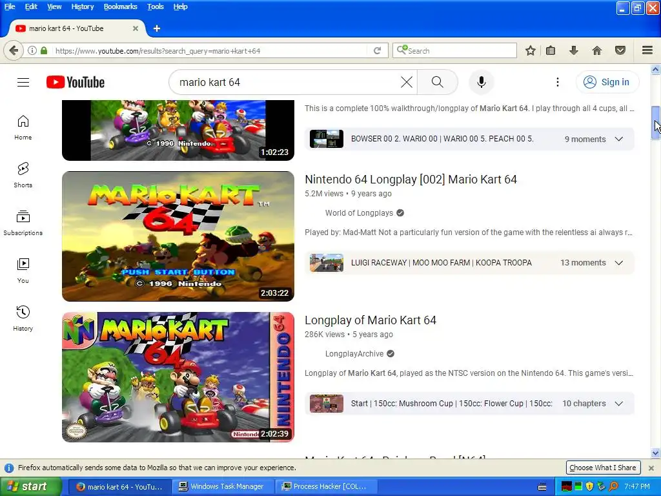Click Choose What I Share button
Image resolution: width=661 pixels, height=496 pixels.
(x=602, y=468)
